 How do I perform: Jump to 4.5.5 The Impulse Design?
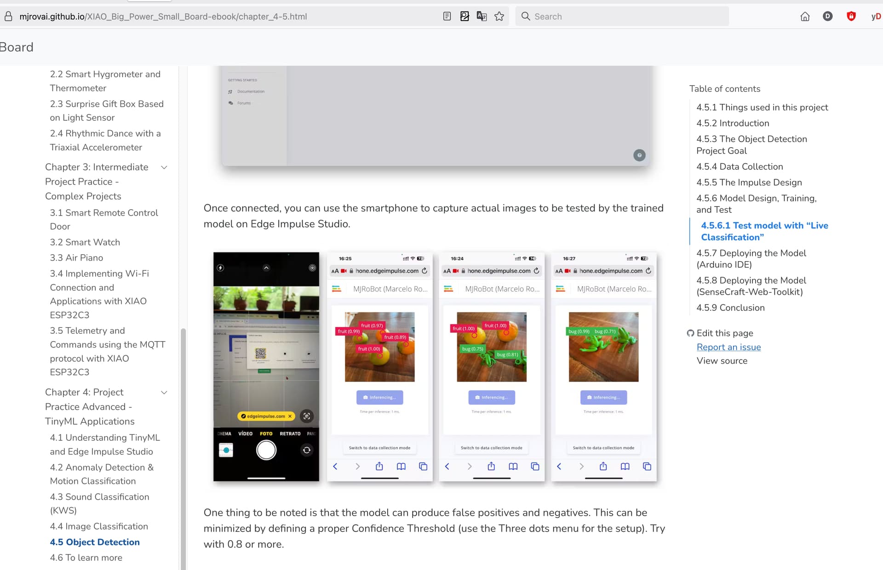749,182
